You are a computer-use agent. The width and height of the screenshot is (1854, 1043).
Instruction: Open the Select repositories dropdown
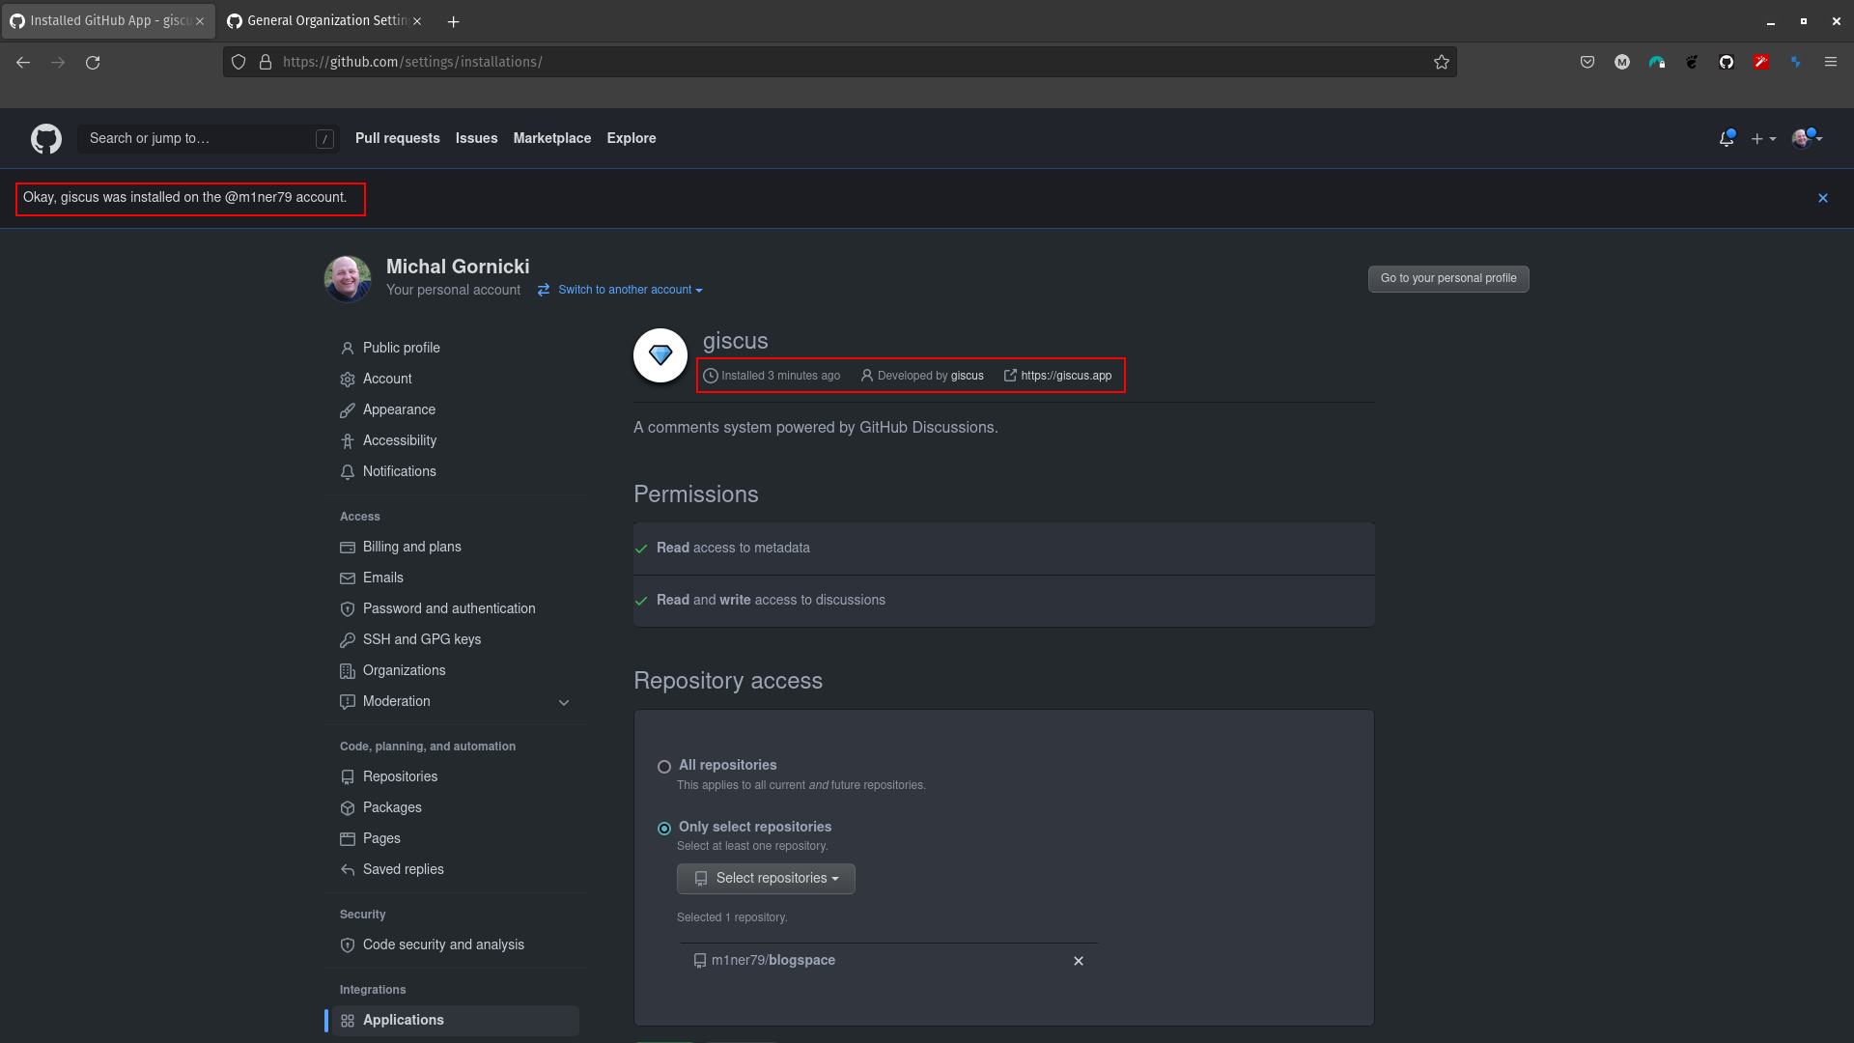[x=766, y=879]
